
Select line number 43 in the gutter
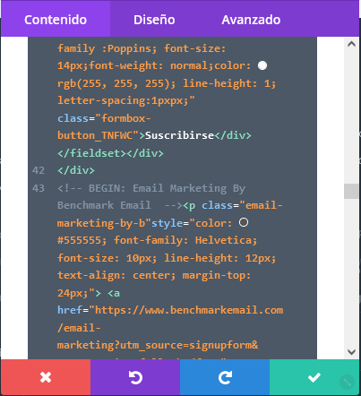(39, 188)
